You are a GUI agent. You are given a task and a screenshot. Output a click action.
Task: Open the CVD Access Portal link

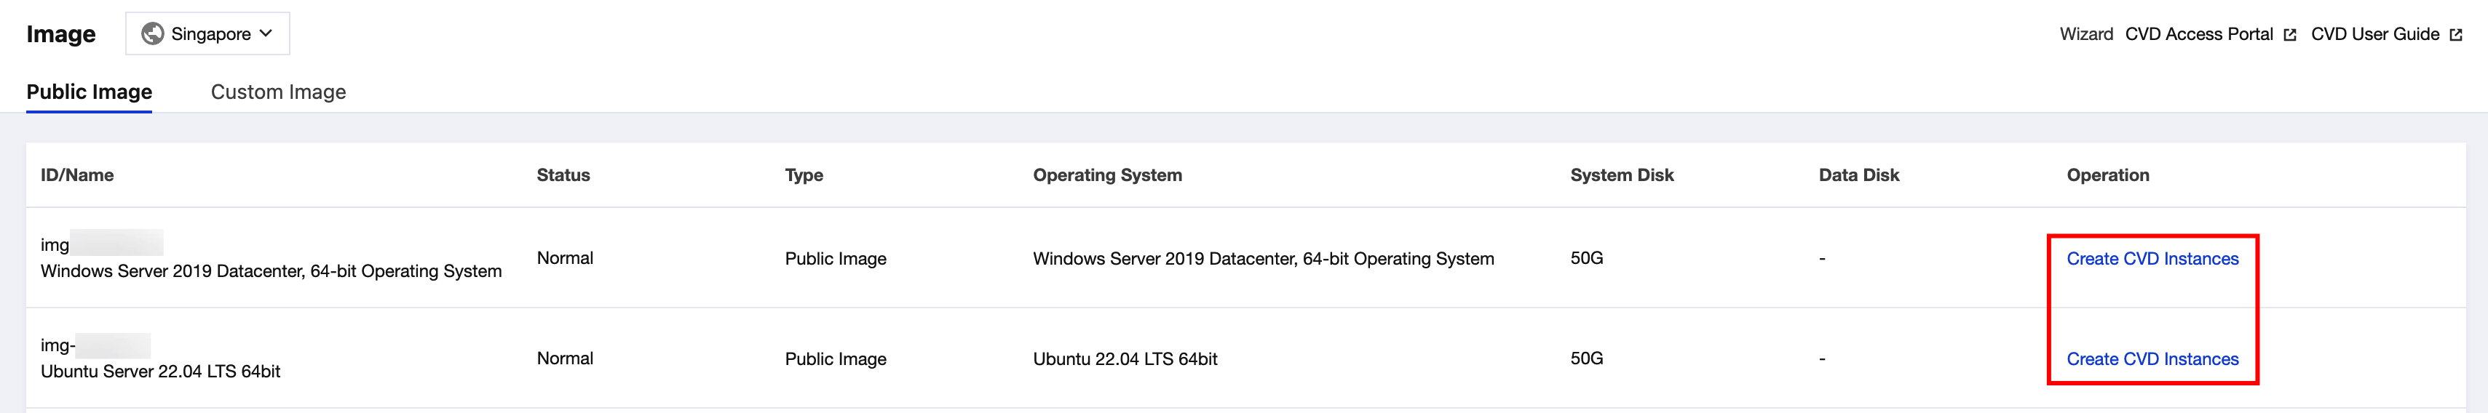2198,33
